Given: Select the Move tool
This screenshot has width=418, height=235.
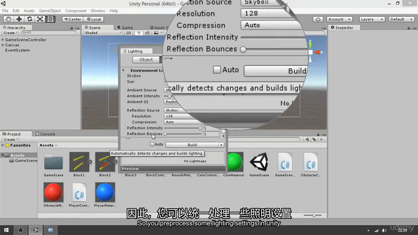Looking at the screenshot, I should pyautogui.click(x=19, y=19).
